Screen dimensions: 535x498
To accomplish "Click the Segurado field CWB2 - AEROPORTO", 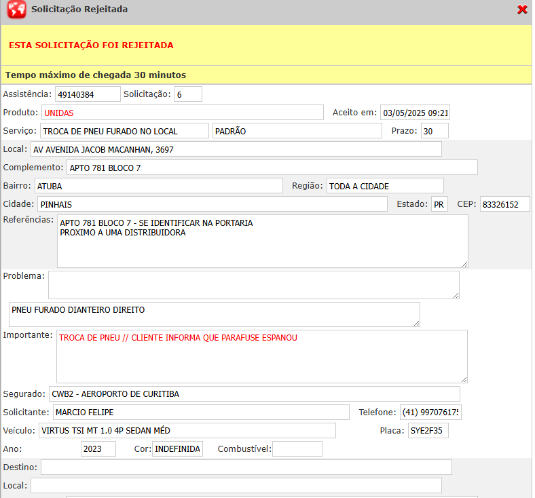I will pos(254,394).
